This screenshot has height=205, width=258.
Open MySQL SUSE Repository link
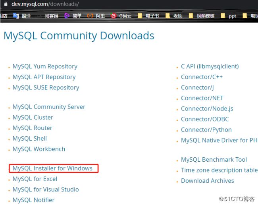click(46, 87)
